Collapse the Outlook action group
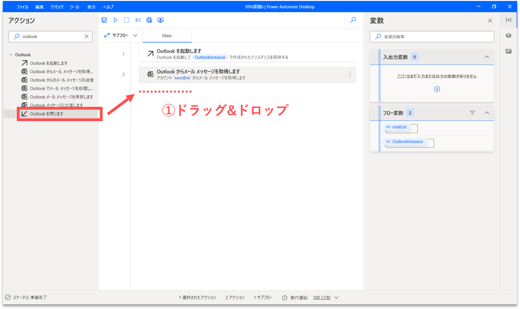Image resolution: width=520 pixels, height=309 pixels. click(x=11, y=55)
